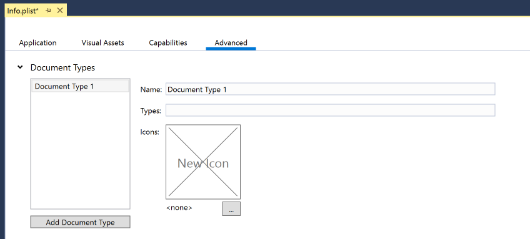Browse for icon with the ellipsis button
Image resolution: width=530 pixels, height=239 pixels.
[231, 208]
